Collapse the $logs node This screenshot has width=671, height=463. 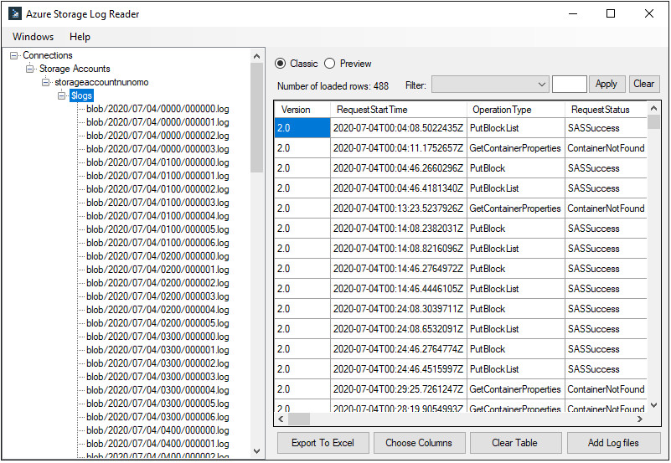[x=62, y=95]
